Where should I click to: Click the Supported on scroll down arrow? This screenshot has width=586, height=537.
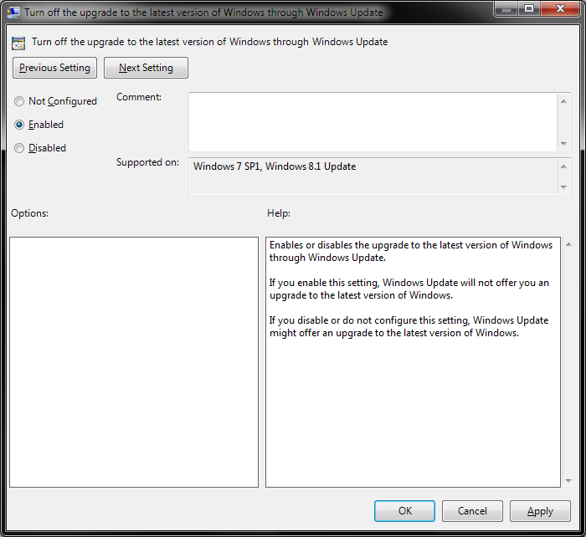pyautogui.click(x=563, y=187)
